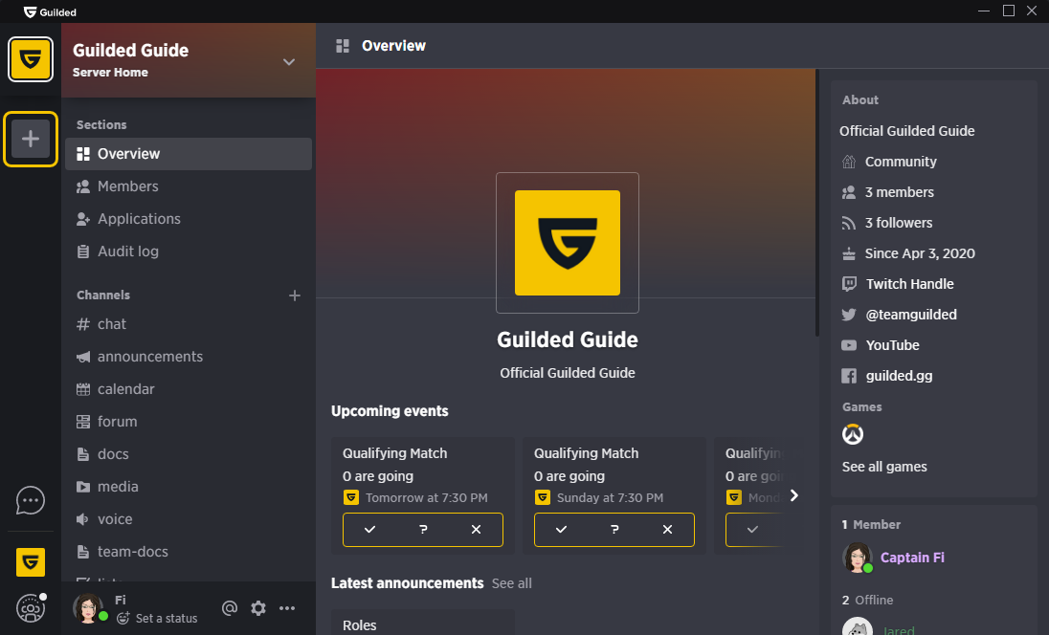Open the chat channel
1049x635 pixels.
189,324
